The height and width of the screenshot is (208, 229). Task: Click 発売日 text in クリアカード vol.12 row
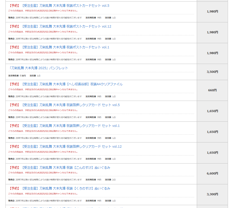(45, 159)
